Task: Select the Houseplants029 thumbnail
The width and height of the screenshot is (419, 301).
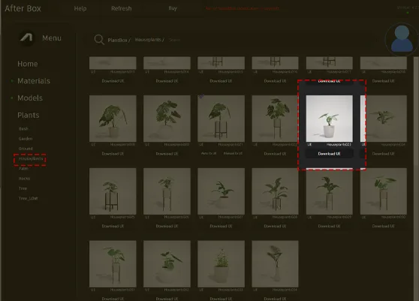Action: pyautogui.click(x=329, y=191)
